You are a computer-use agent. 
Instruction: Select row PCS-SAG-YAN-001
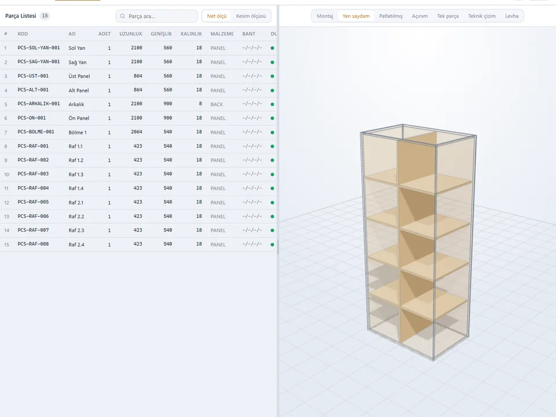pyautogui.click(x=138, y=62)
